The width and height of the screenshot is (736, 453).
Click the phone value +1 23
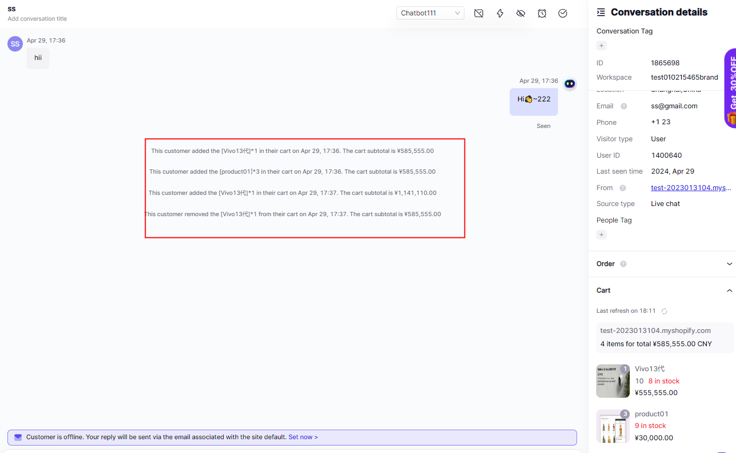pyautogui.click(x=661, y=122)
